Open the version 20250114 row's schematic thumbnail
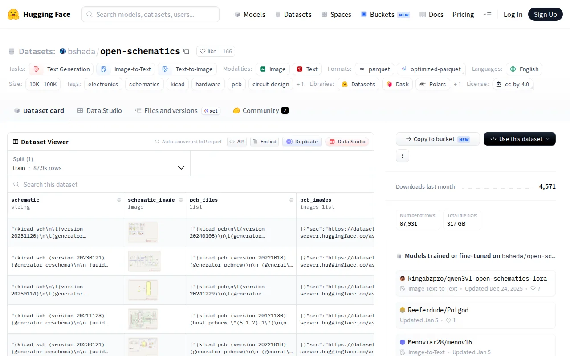Viewport: 570px width, 356px height. [143, 290]
